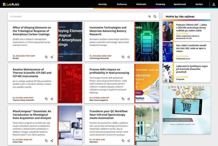
Task: Click tag icon on New Food magazine card
Action: click(x=123, y=99)
